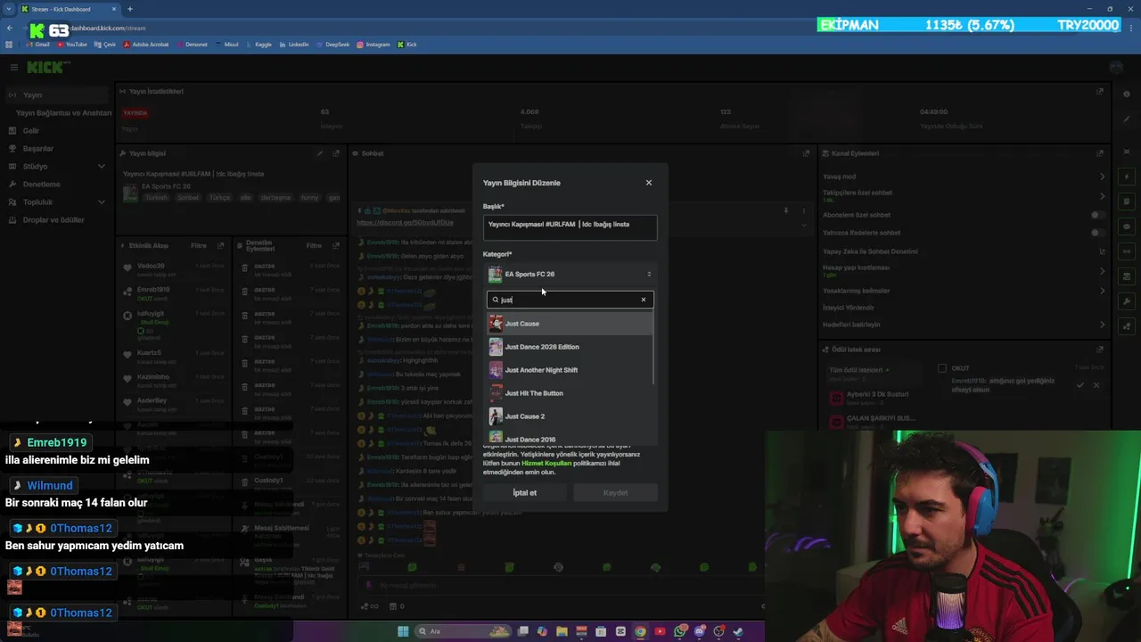Pop out the Denetim Eylemleri panel
The width and height of the screenshot is (1141, 642).
point(336,245)
